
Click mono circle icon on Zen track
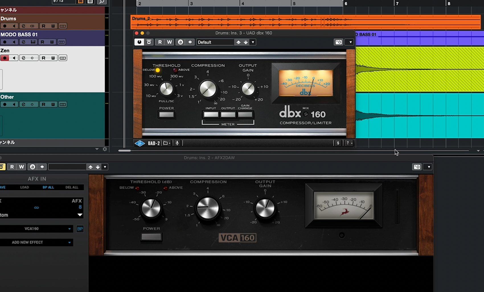(32, 58)
